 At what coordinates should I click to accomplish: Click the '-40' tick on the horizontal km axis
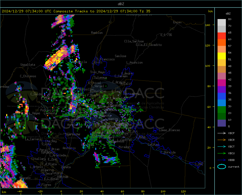20,191
